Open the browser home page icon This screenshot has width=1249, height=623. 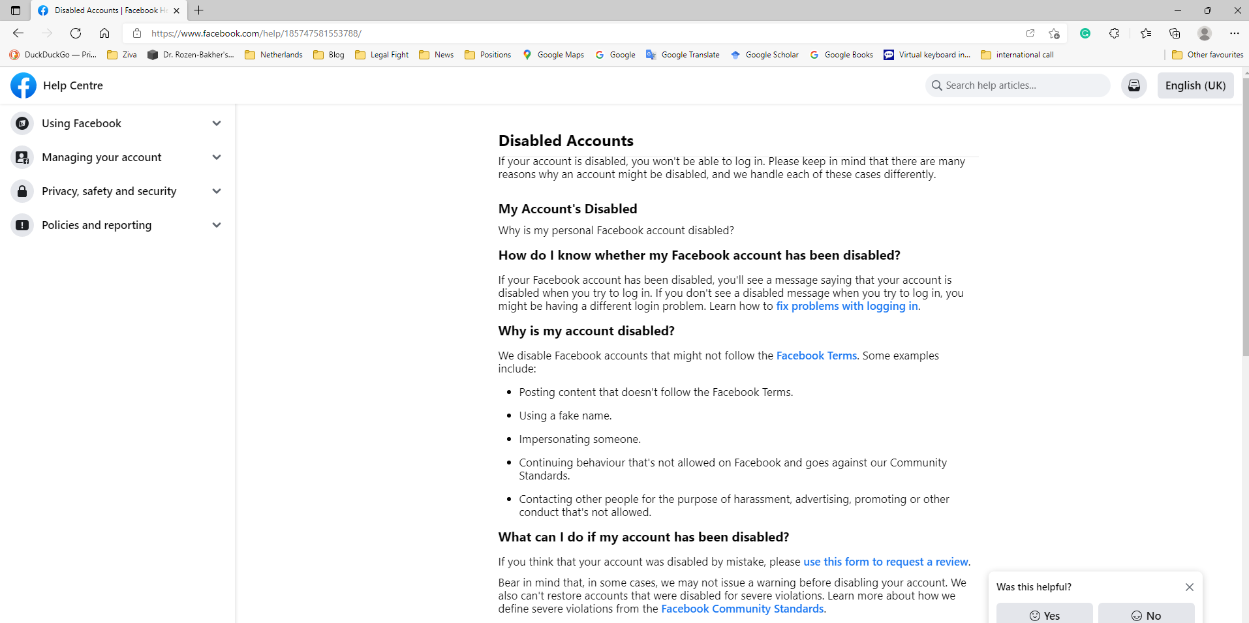point(104,33)
